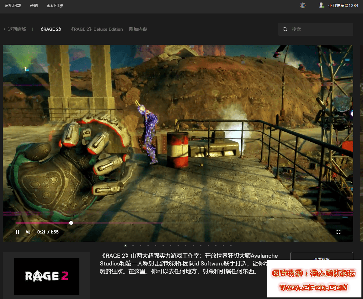The height and width of the screenshot is (299, 363).
Task: Unmute the video with the speaker icon
Action: pos(28,232)
